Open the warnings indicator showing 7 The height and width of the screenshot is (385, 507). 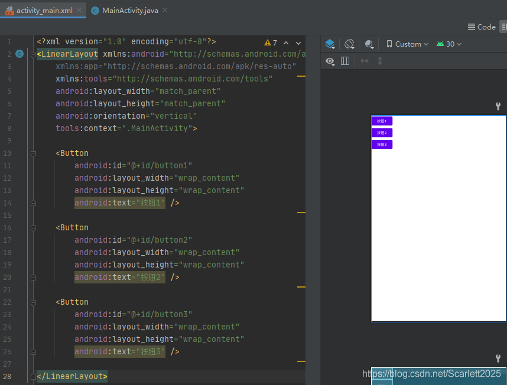[271, 43]
